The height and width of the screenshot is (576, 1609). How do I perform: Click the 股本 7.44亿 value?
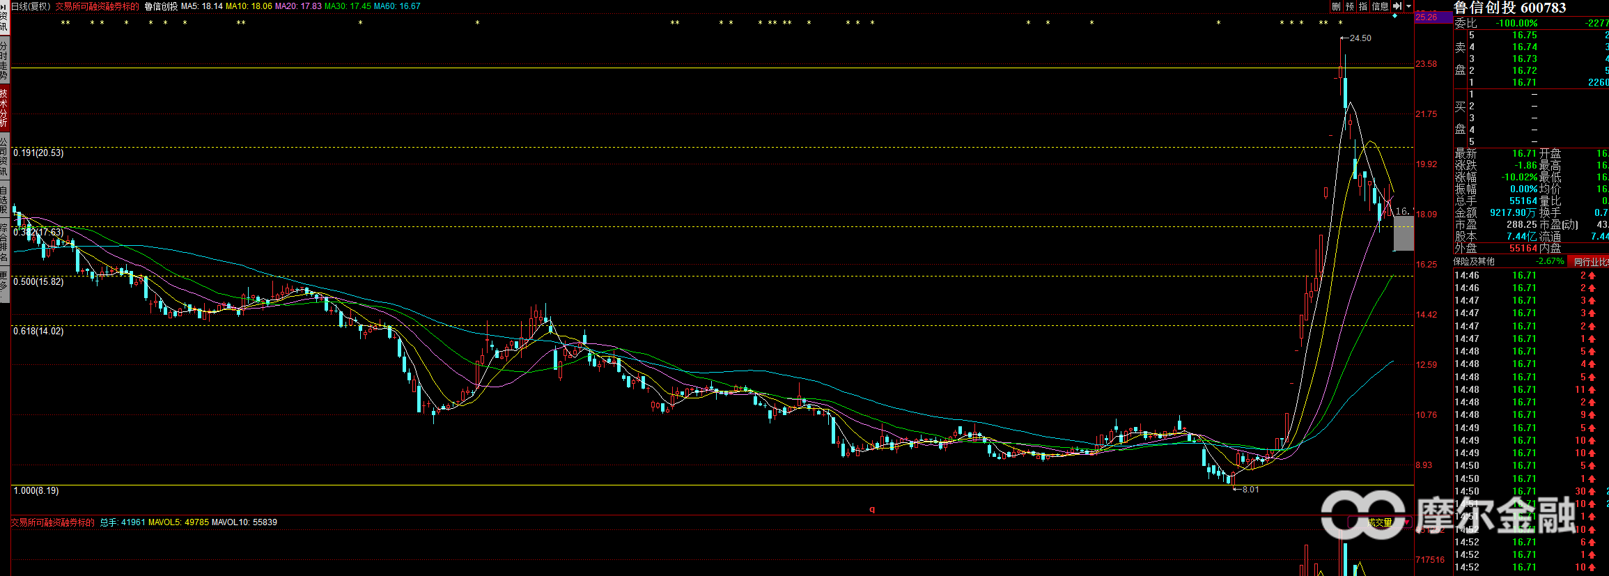(1522, 236)
